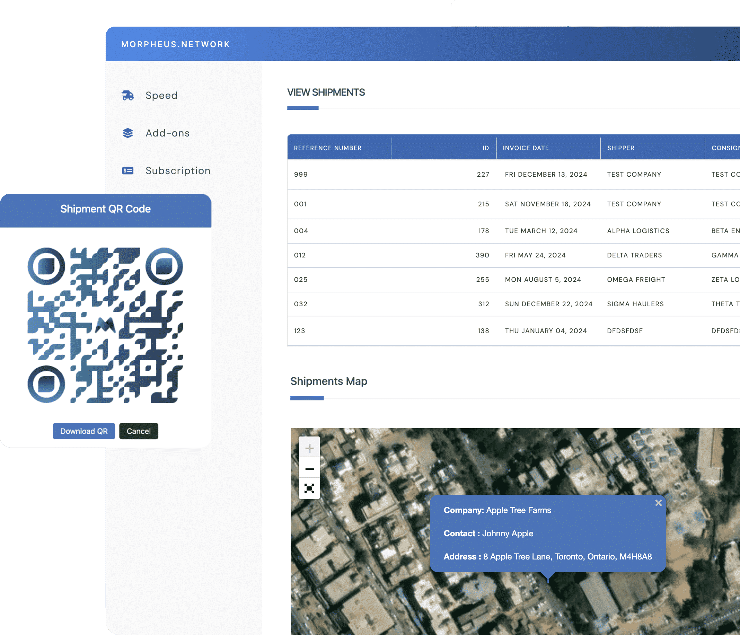
Task: Click shipper TEST COMPANY in row 999
Action: pyautogui.click(x=634, y=174)
